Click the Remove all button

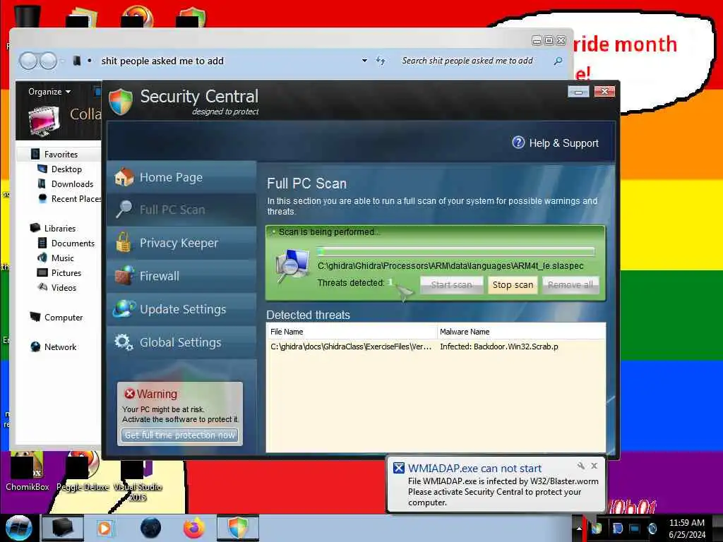tap(570, 285)
